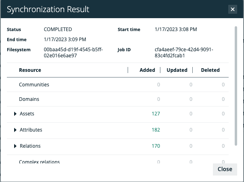Select the Communities resource row
244x182 pixels.
(34, 85)
